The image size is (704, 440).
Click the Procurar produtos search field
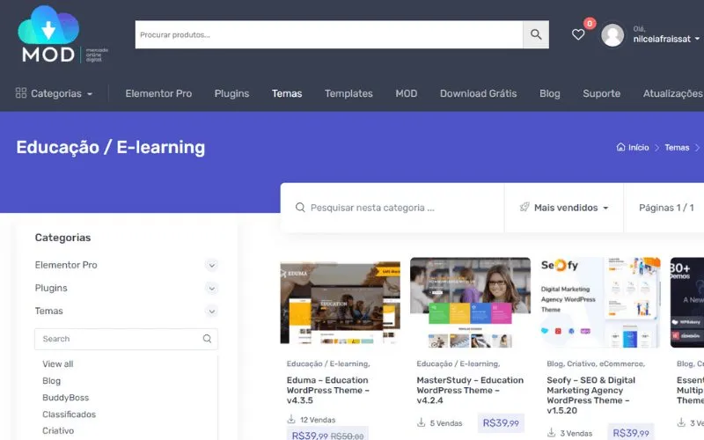pos(329,34)
